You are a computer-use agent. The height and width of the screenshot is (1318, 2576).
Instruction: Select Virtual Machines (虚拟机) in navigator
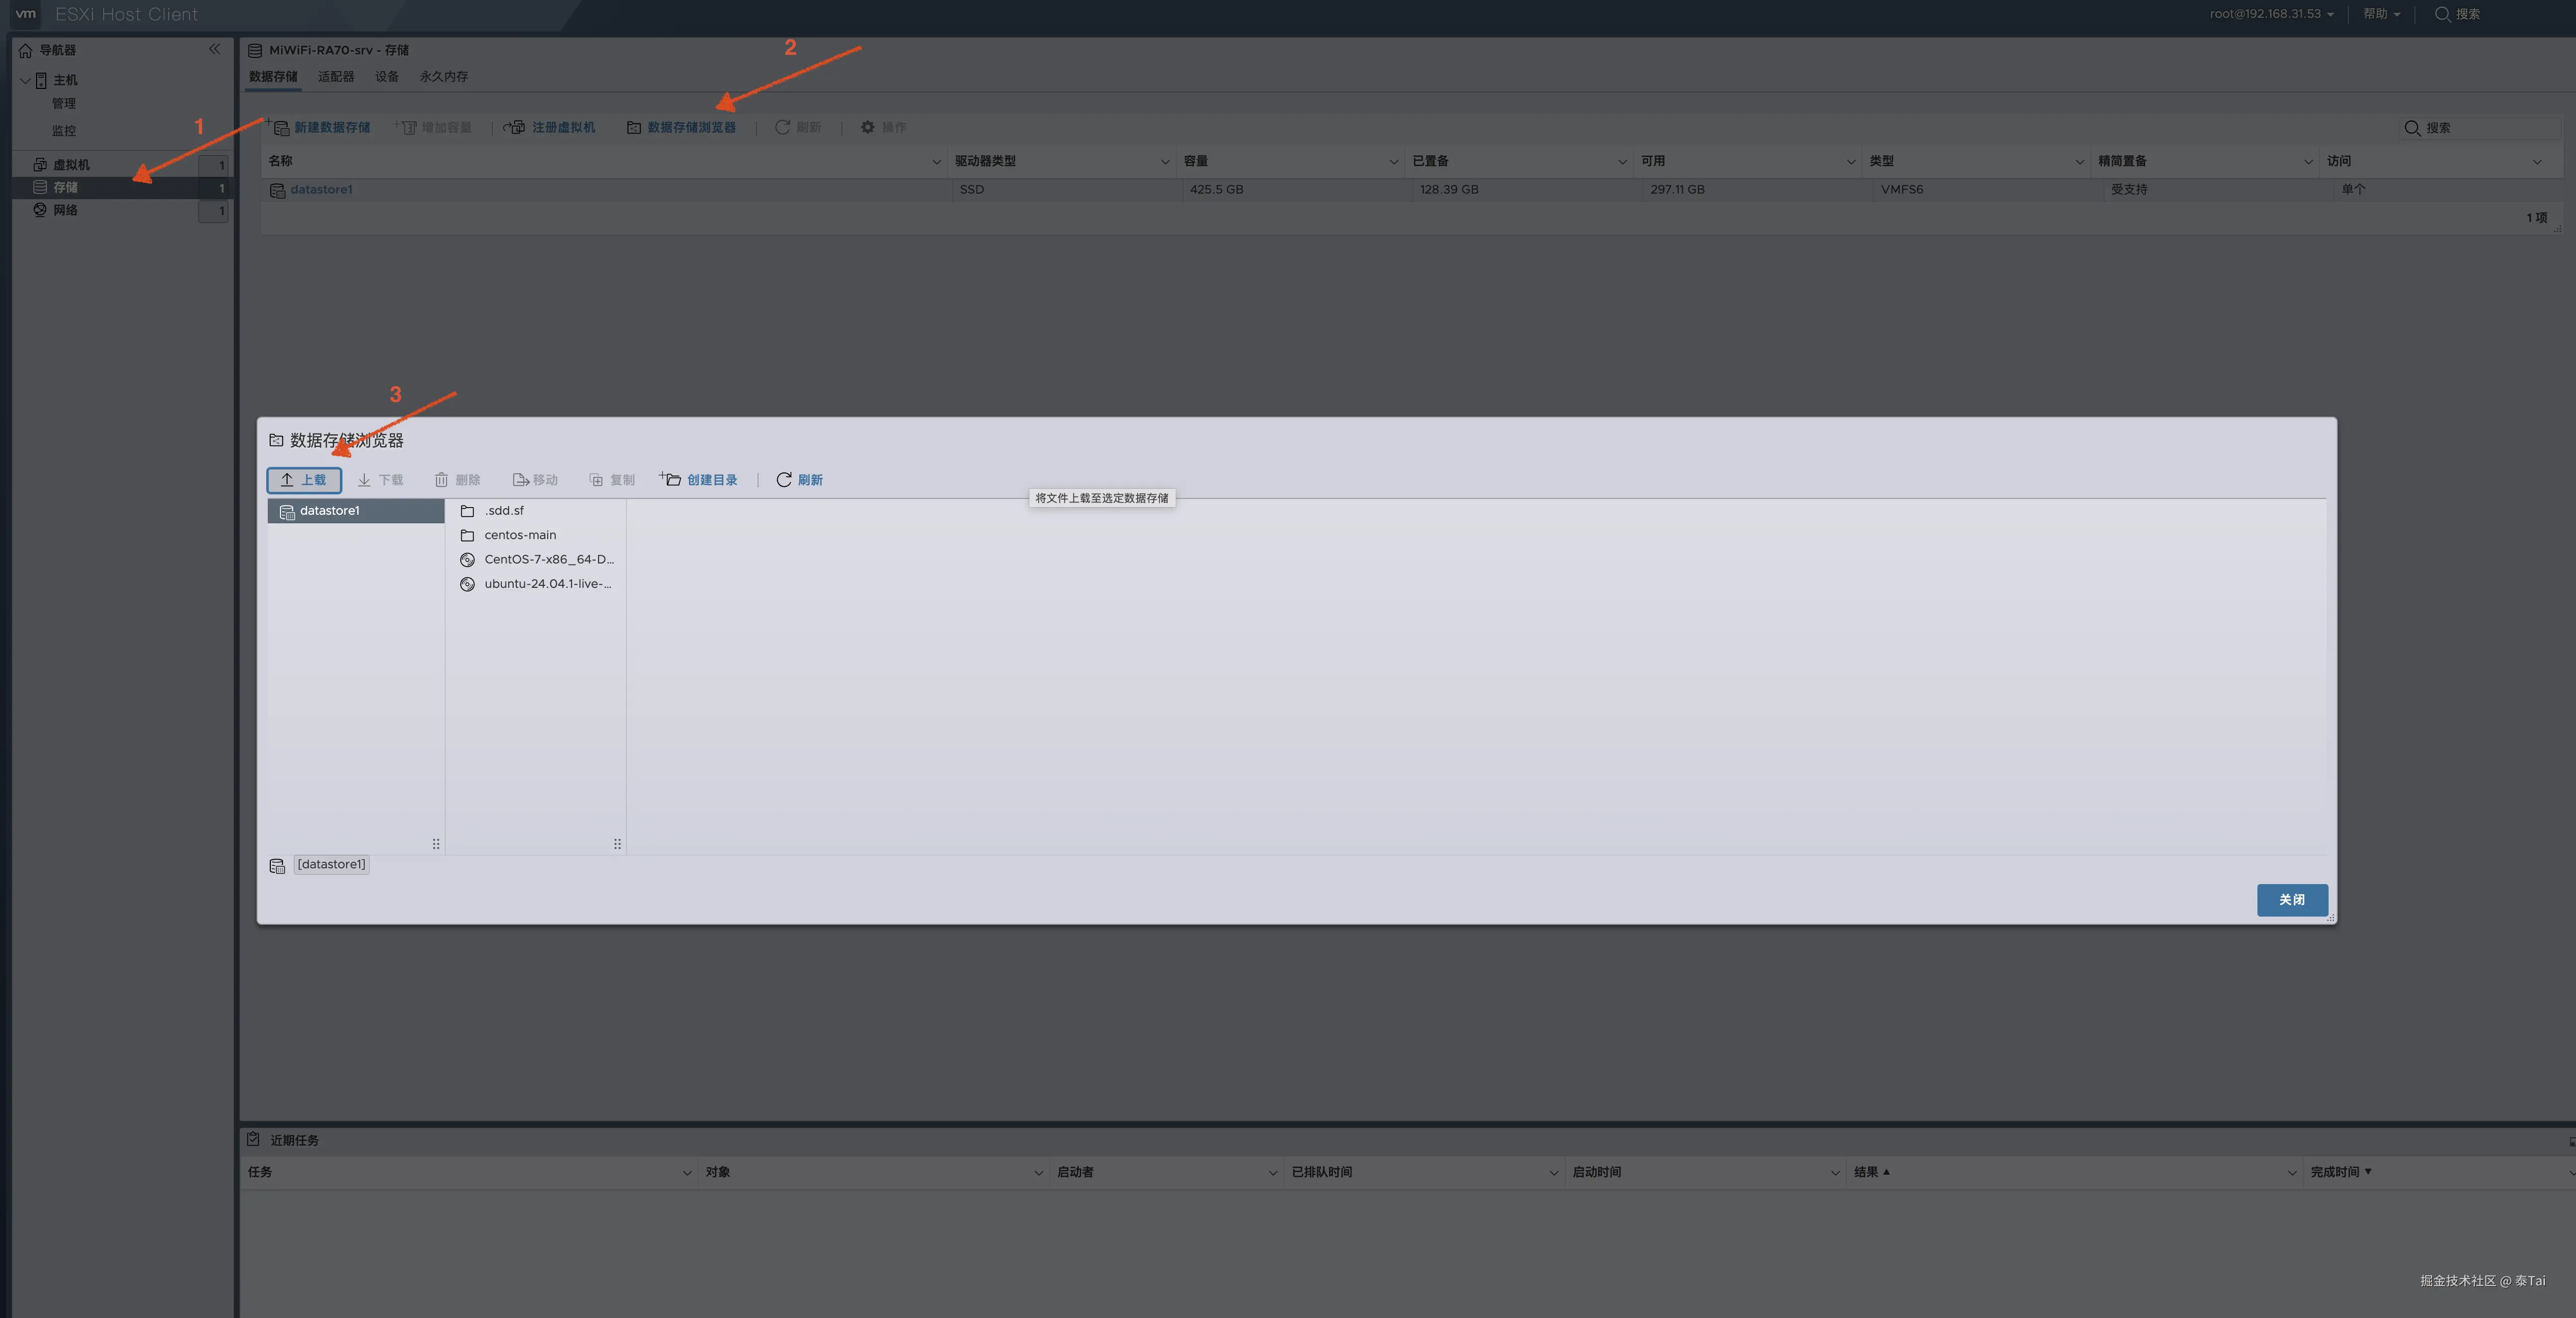click(71, 165)
